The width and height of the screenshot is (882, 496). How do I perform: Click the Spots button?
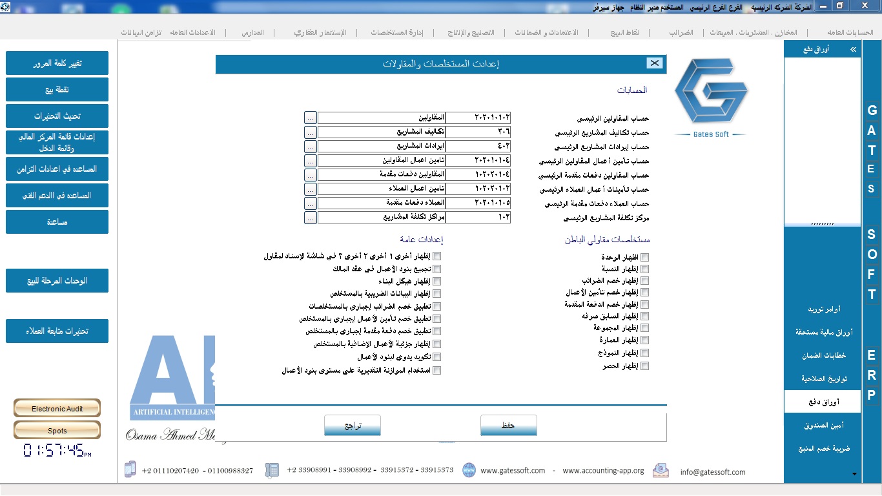coord(57,430)
